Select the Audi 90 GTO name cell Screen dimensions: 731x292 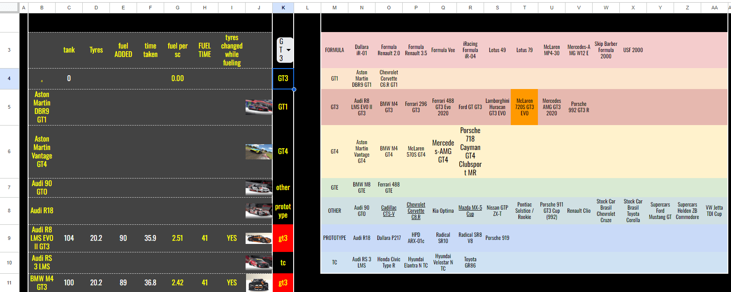click(x=42, y=187)
